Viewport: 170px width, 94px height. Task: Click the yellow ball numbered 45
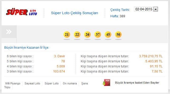108,34
